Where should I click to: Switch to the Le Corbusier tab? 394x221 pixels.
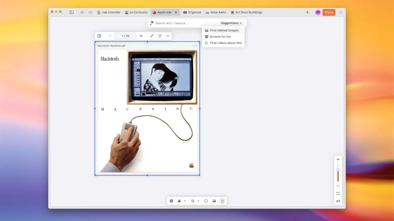pyautogui.click(x=136, y=12)
